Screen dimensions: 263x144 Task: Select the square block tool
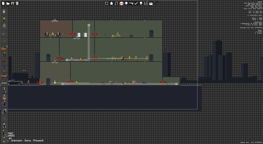point(107,3)
